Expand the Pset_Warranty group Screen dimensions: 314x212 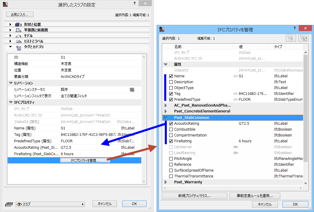[x=165, y=182]
